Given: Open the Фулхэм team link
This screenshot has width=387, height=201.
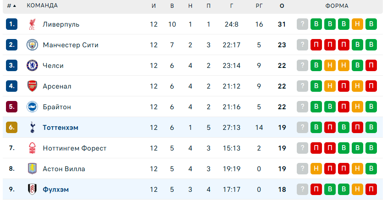Looking at the screenshot, I should [x=55, y=190].
